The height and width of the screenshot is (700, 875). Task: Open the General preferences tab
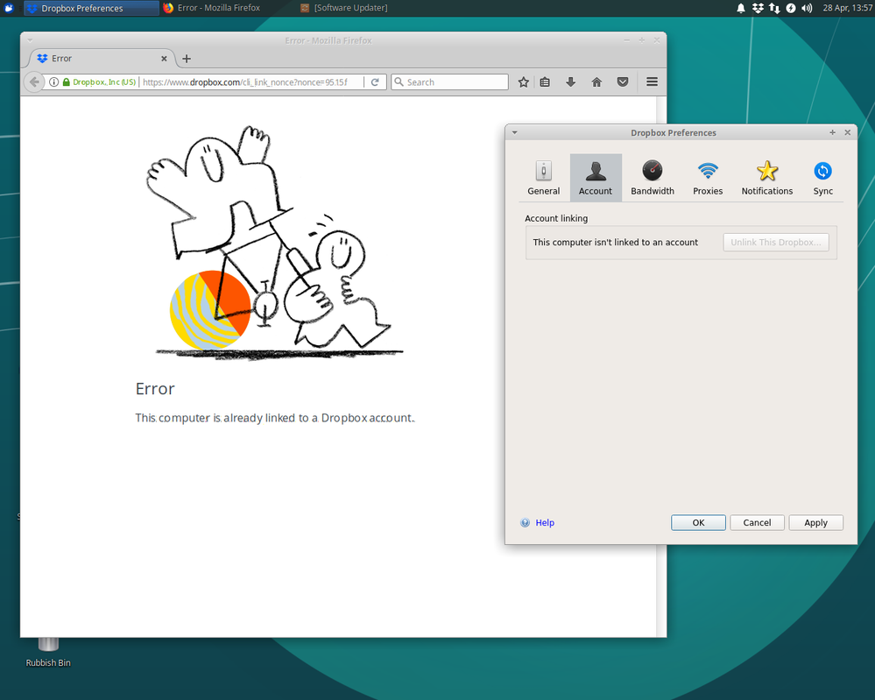(x=543, y=178)
